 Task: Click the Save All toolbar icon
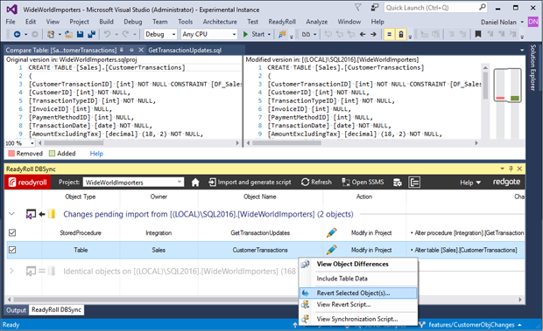[x=91, y=34]
